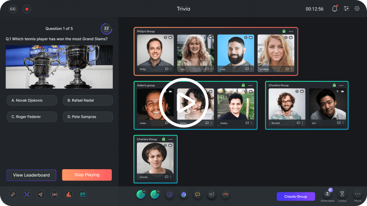Toggle the lock on Aiden's group
The image size is (367, 206).
click(243, 85)
